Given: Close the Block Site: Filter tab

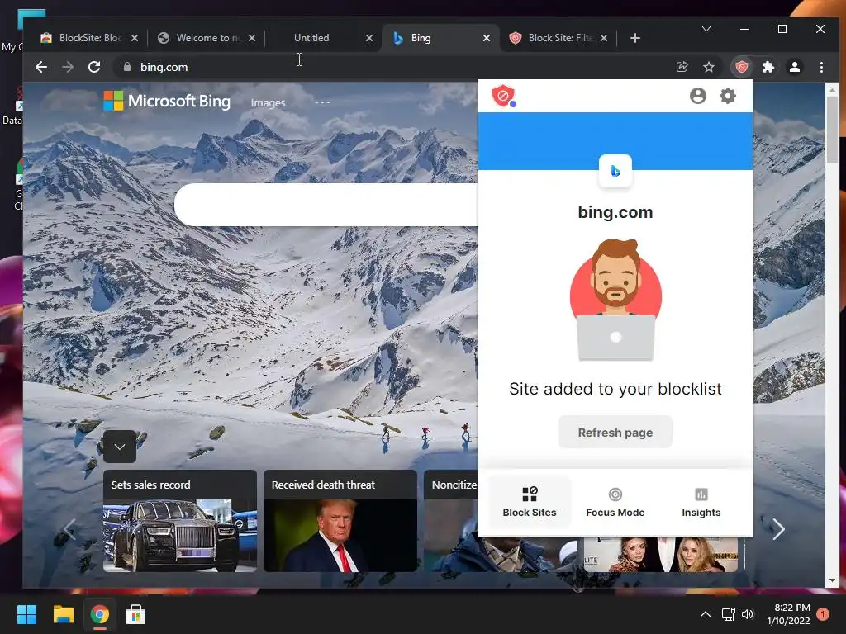Looking at the screenshot, I should click(604, 38).
